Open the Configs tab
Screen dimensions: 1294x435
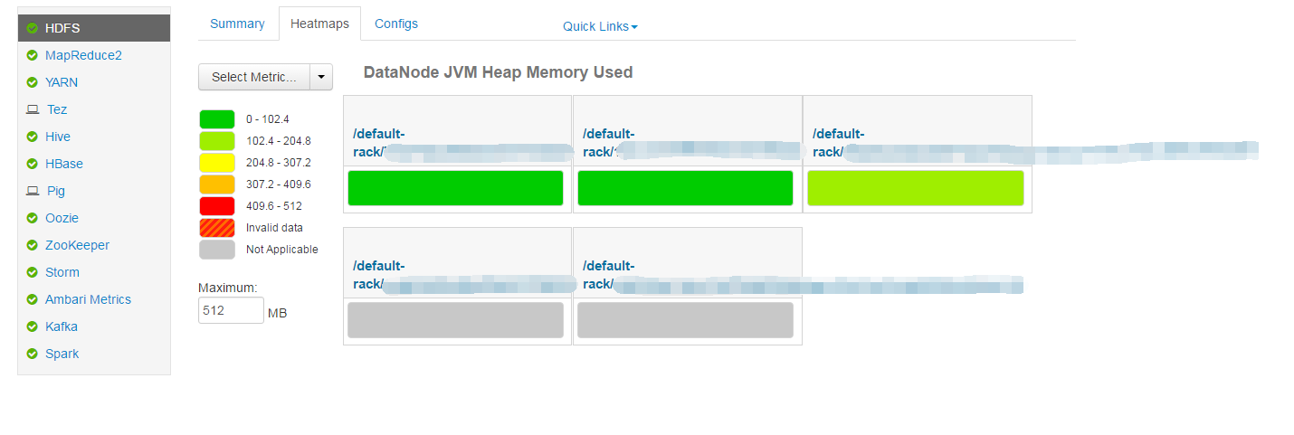[396, 24]
